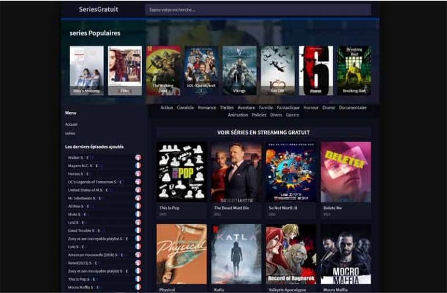Click the search field at the top
This screenshot has height=293, width=447.
pos(257,10)
